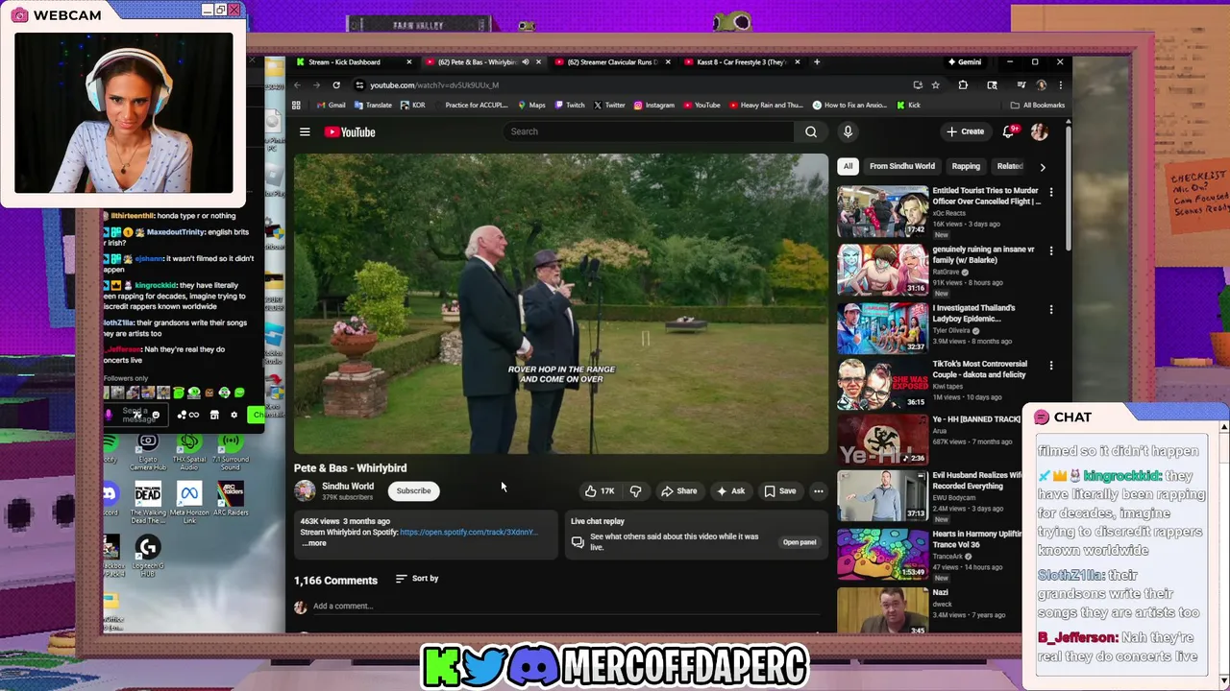This screenshot has height=691, width=1230.
Task: Open the 7.1 Surround Sound desktop shortcut
Action: click(x=230, y=451)
